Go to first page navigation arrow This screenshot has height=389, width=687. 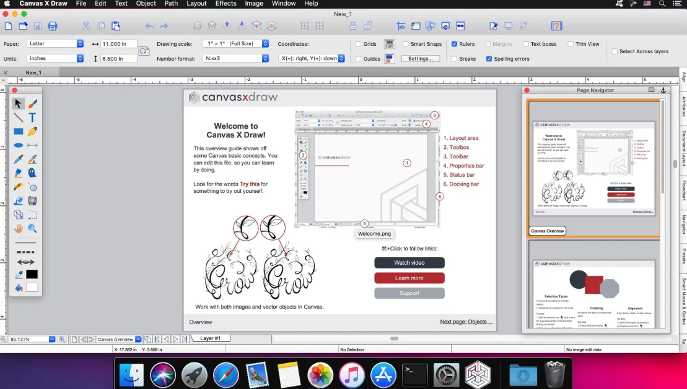click(157, 339)
